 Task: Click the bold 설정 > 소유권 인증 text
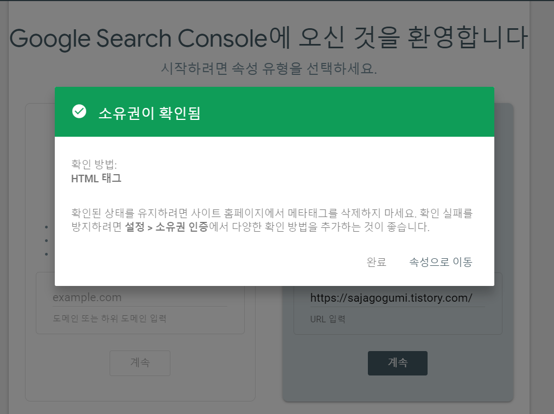(167, 227)
